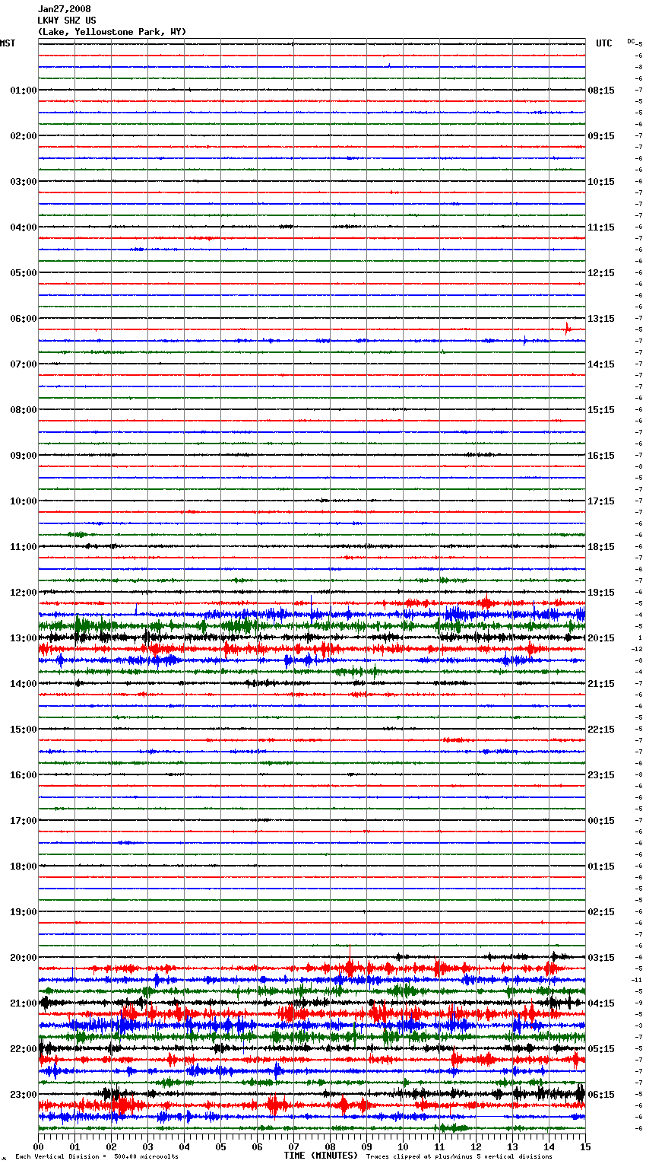Click the UTC timezone label

[604, 43]
